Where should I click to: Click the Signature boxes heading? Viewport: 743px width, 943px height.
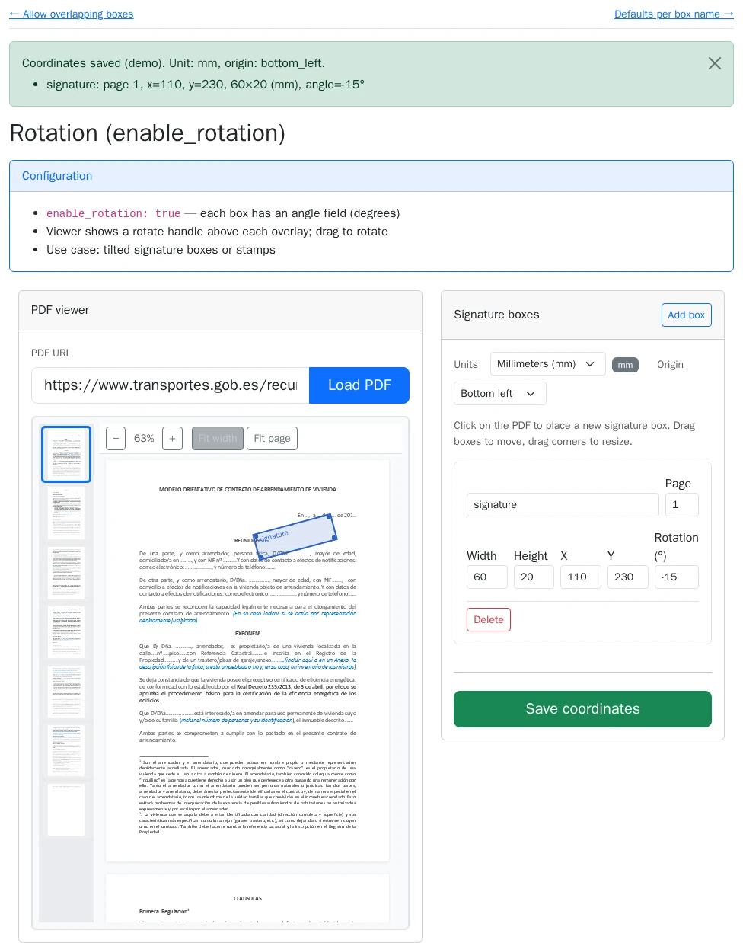[x=496, y=315]
